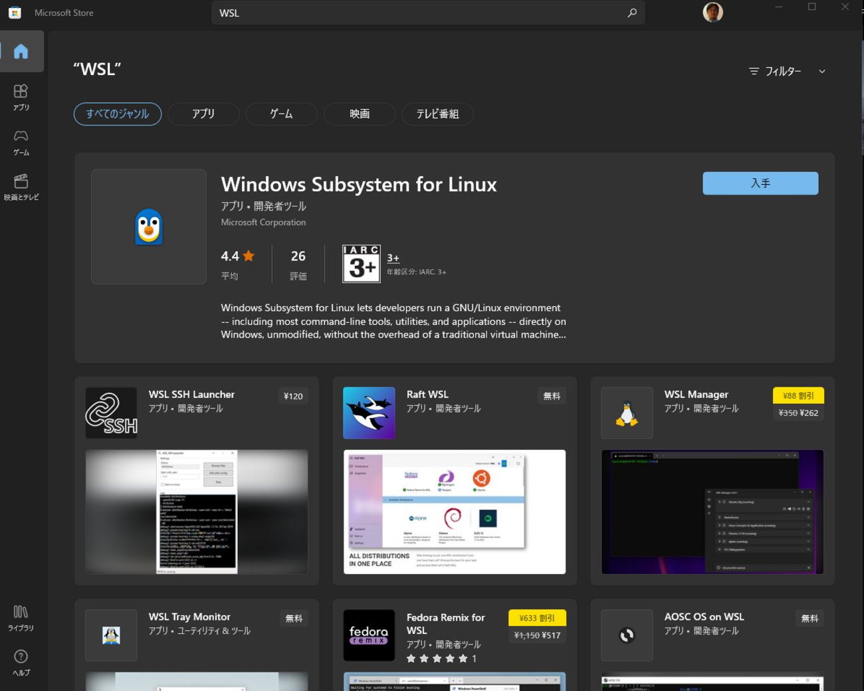The height and width of the screenshot is (691, 864).
Task: Open the WSL SSH Launcher screenshot thumbnail
Action: pos(197,512)
